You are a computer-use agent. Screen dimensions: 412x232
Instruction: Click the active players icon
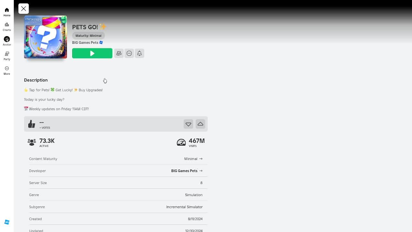pos(32,142)
